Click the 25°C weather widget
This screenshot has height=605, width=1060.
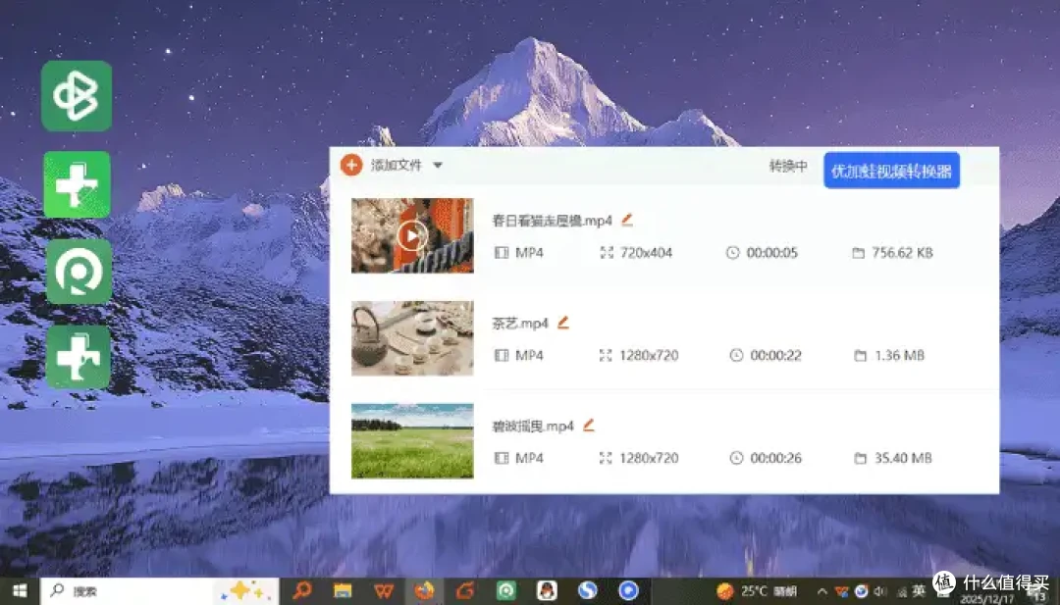coord(757,591)
